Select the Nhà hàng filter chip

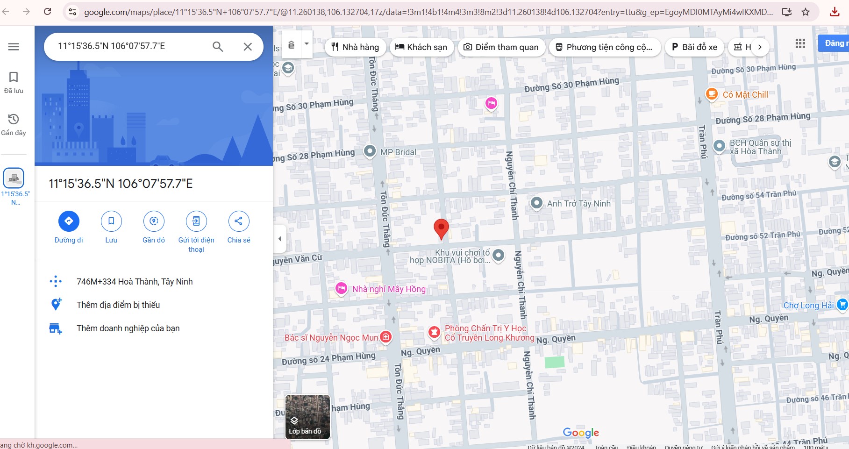pyautogui.click(x=355, y=47)
